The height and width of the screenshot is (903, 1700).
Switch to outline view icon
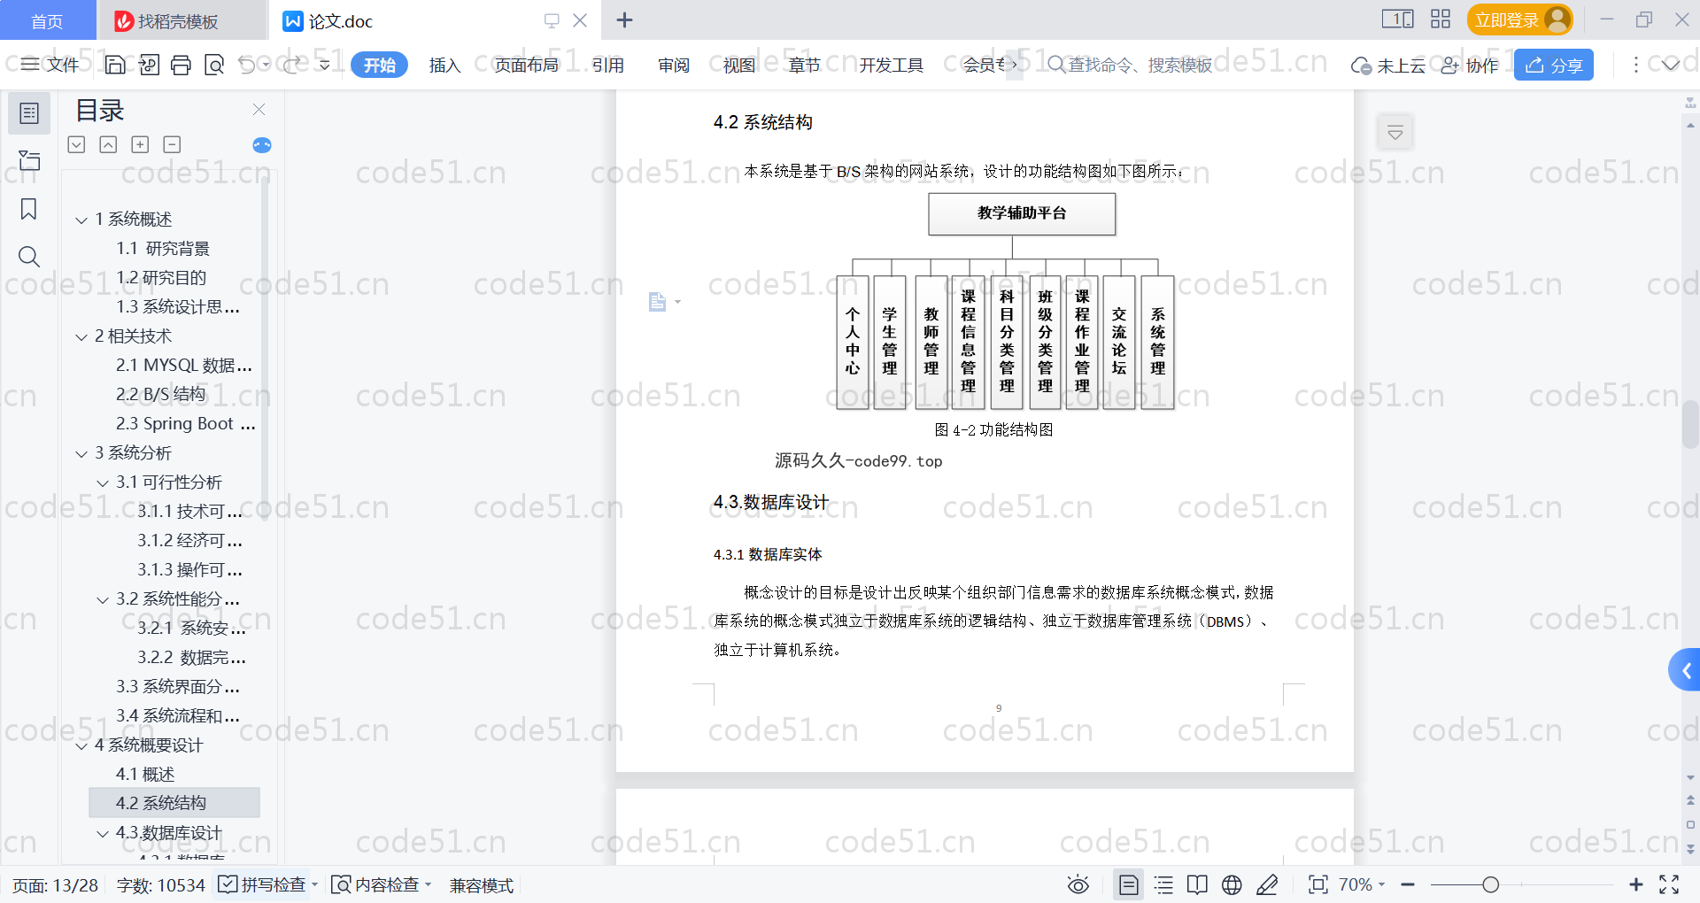click(x=1163, y=884)
